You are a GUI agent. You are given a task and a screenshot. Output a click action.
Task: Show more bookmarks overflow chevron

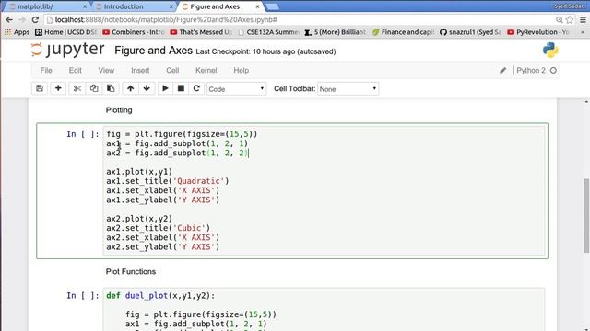point(583,32)
